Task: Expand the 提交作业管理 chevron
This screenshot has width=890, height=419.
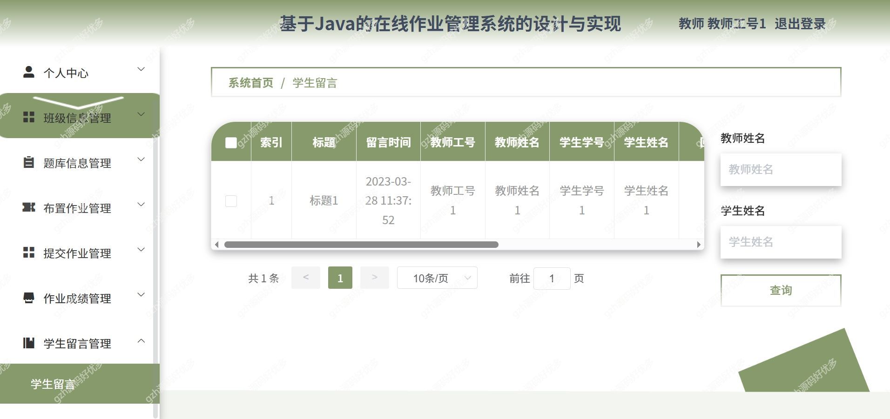Action: (x=141, y=250)
